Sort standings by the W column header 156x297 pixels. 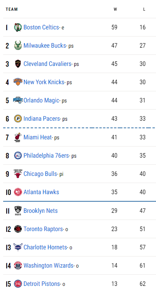pos(115,9)
